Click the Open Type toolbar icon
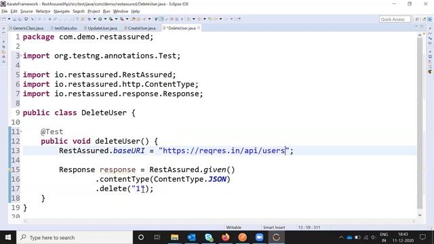434x244 pixels. click(134, 19)
